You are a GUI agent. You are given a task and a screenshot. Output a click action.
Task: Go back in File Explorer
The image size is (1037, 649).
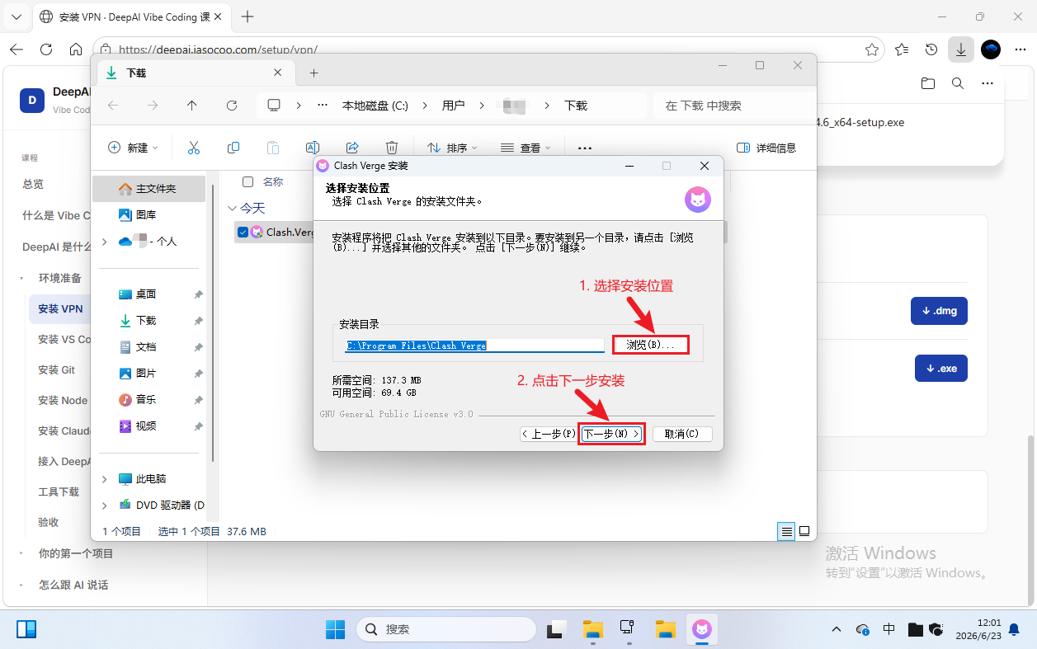point(113,106)
